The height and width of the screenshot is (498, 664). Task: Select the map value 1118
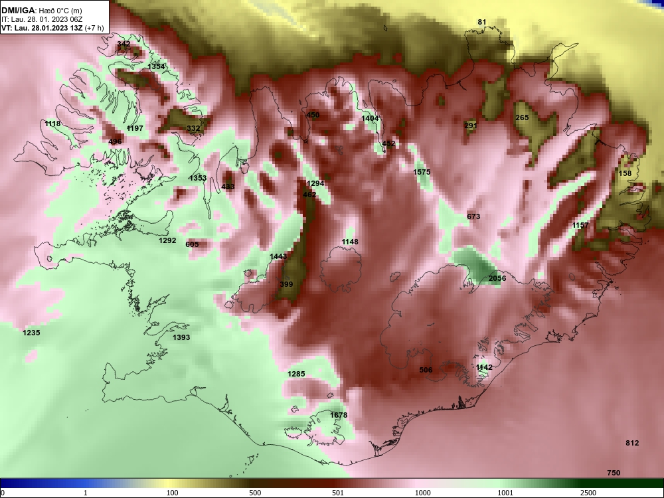tap(52, 124)
